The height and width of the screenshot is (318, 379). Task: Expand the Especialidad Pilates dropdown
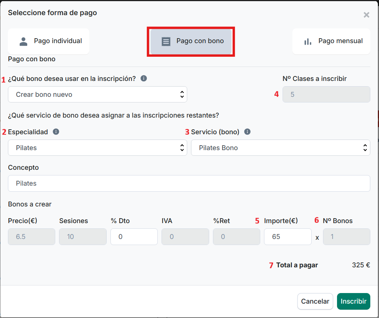pyautogui.click(x=97, y=148)
